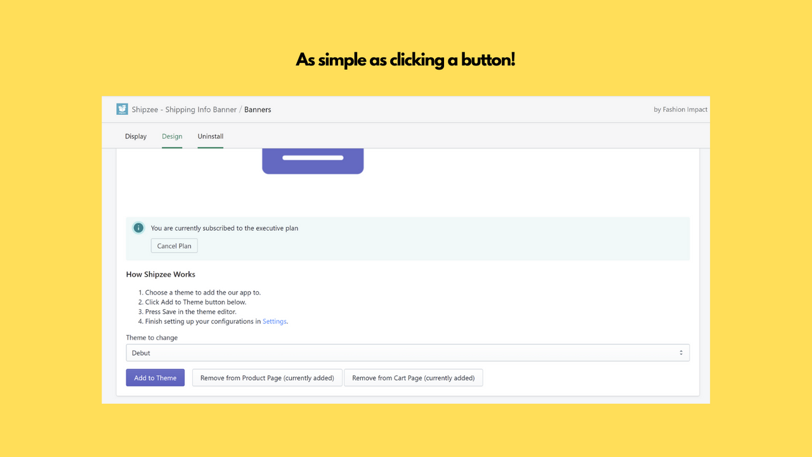This screenshot has height=457, width=812.
Task: Select Banners in the breadcrumb
Action: point(257,109)
